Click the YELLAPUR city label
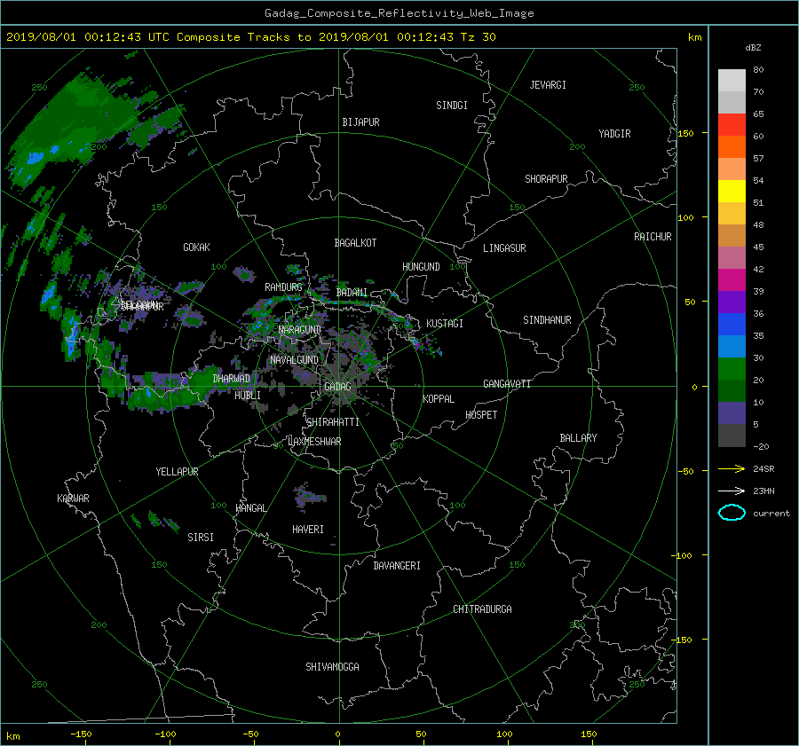The width and height of the screenshot is (799, 746). tap(177, 472)
